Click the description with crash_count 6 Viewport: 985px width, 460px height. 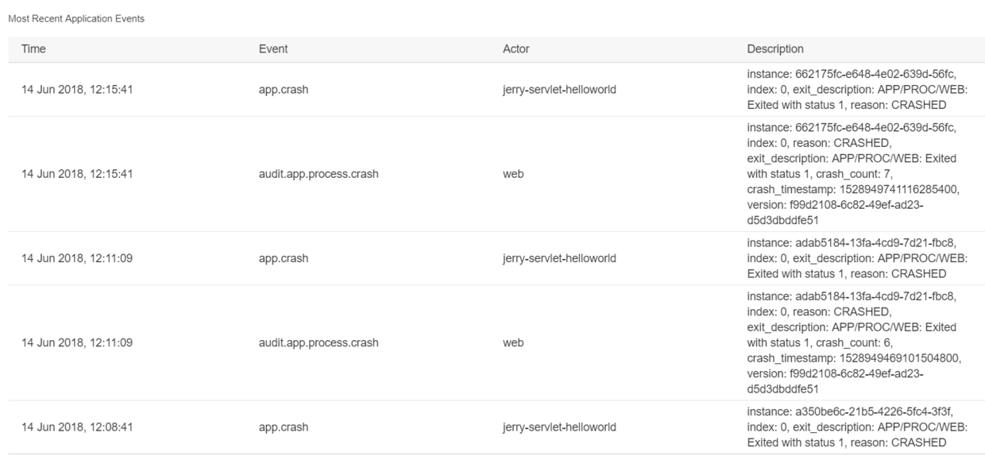tap(851, 343)
